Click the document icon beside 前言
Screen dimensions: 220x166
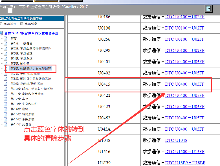point(6,38)
